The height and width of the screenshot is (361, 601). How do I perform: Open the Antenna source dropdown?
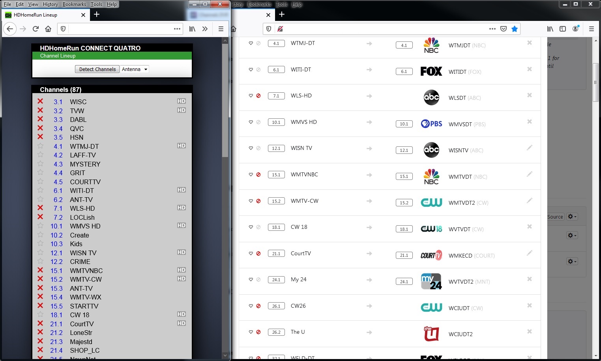click(134, 69)
